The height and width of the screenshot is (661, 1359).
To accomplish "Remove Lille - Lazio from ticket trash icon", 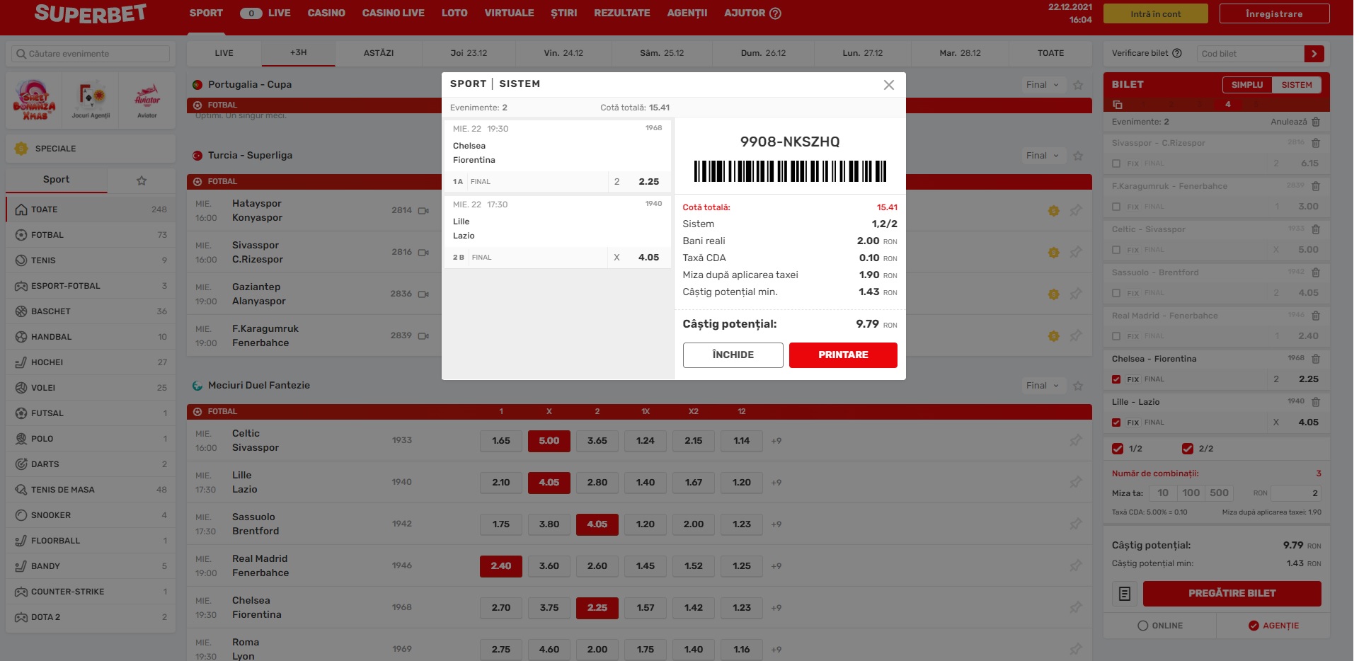I will (x=1316, y=402).
